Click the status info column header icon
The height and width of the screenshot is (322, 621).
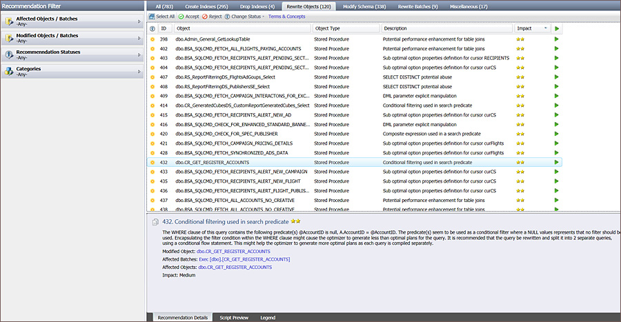point(152,28)
